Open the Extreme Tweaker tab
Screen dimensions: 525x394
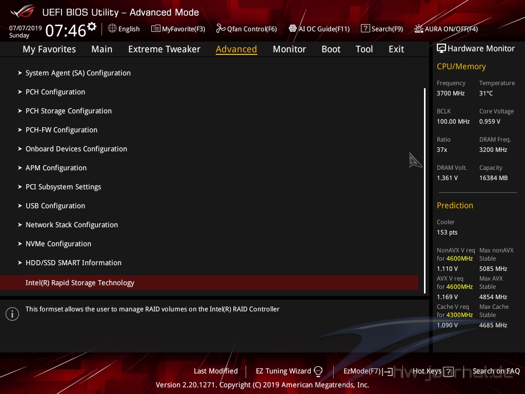click(164, 49)
